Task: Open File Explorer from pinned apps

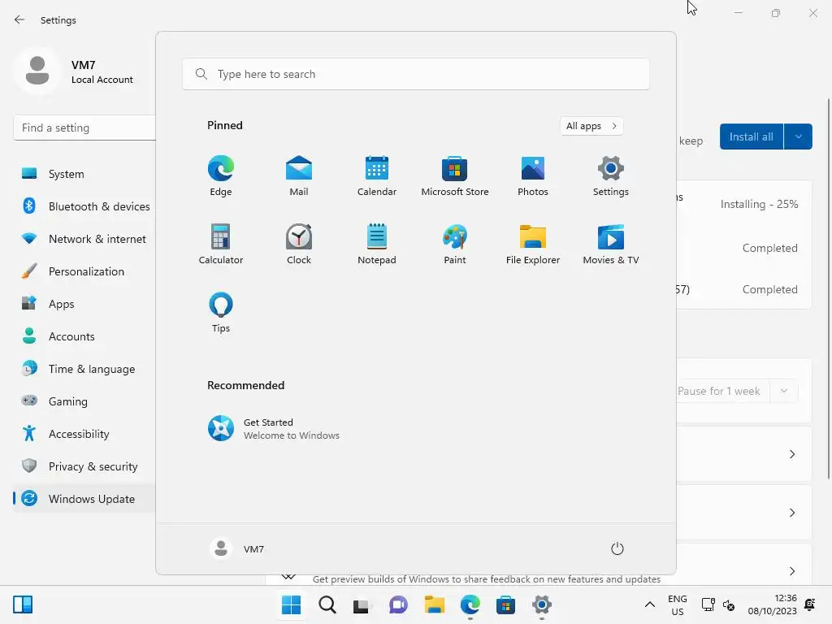Action: (x=533, y=244)
